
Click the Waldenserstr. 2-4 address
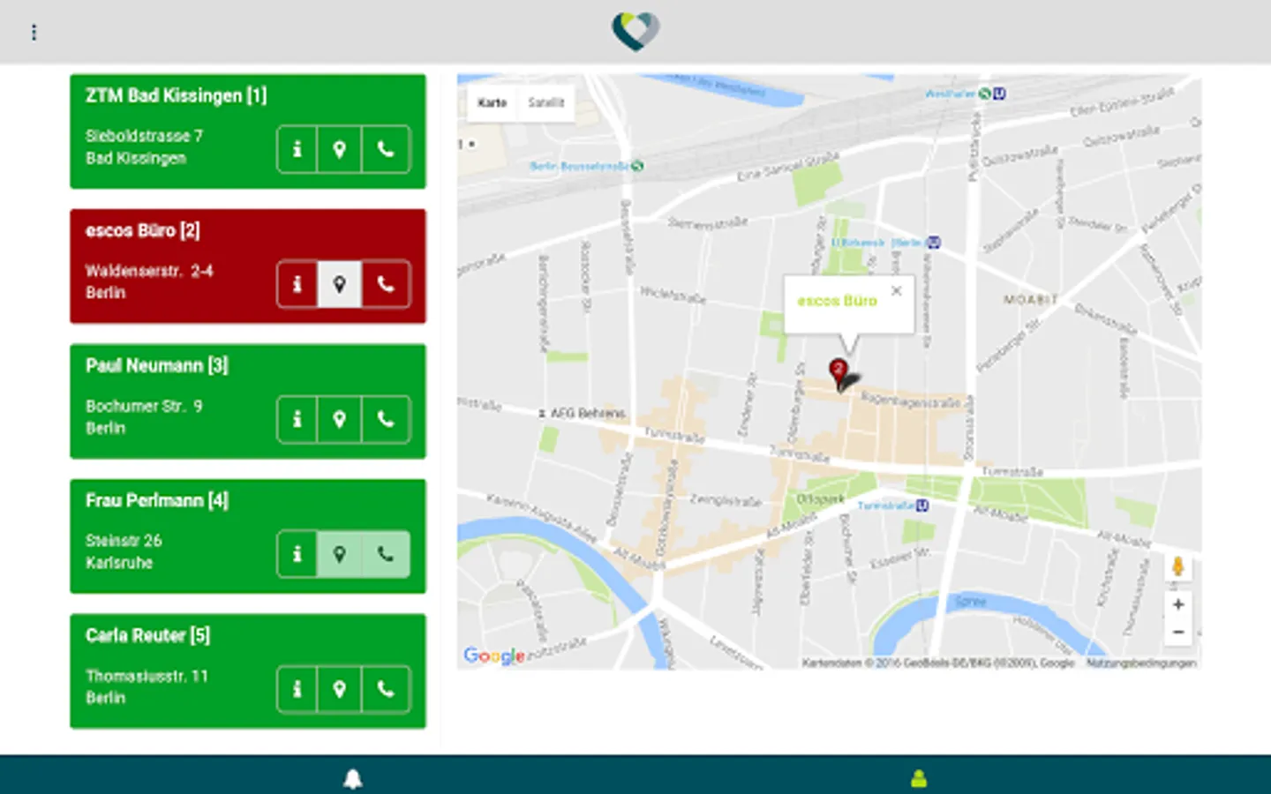point(149,271)
